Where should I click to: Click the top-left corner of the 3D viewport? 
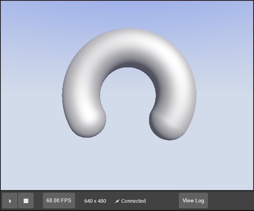tap(3, 3)
